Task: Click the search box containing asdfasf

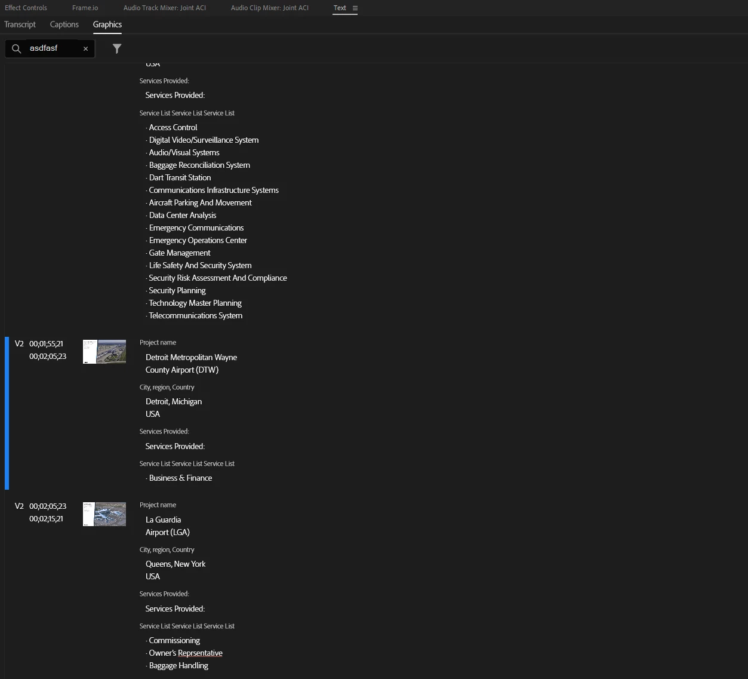Action: coord(51,48)
